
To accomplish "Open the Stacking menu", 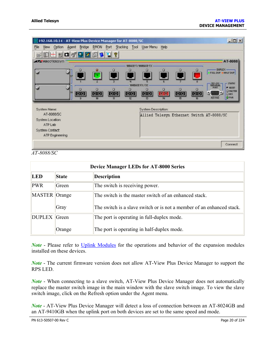I will [x=122, y=47].
